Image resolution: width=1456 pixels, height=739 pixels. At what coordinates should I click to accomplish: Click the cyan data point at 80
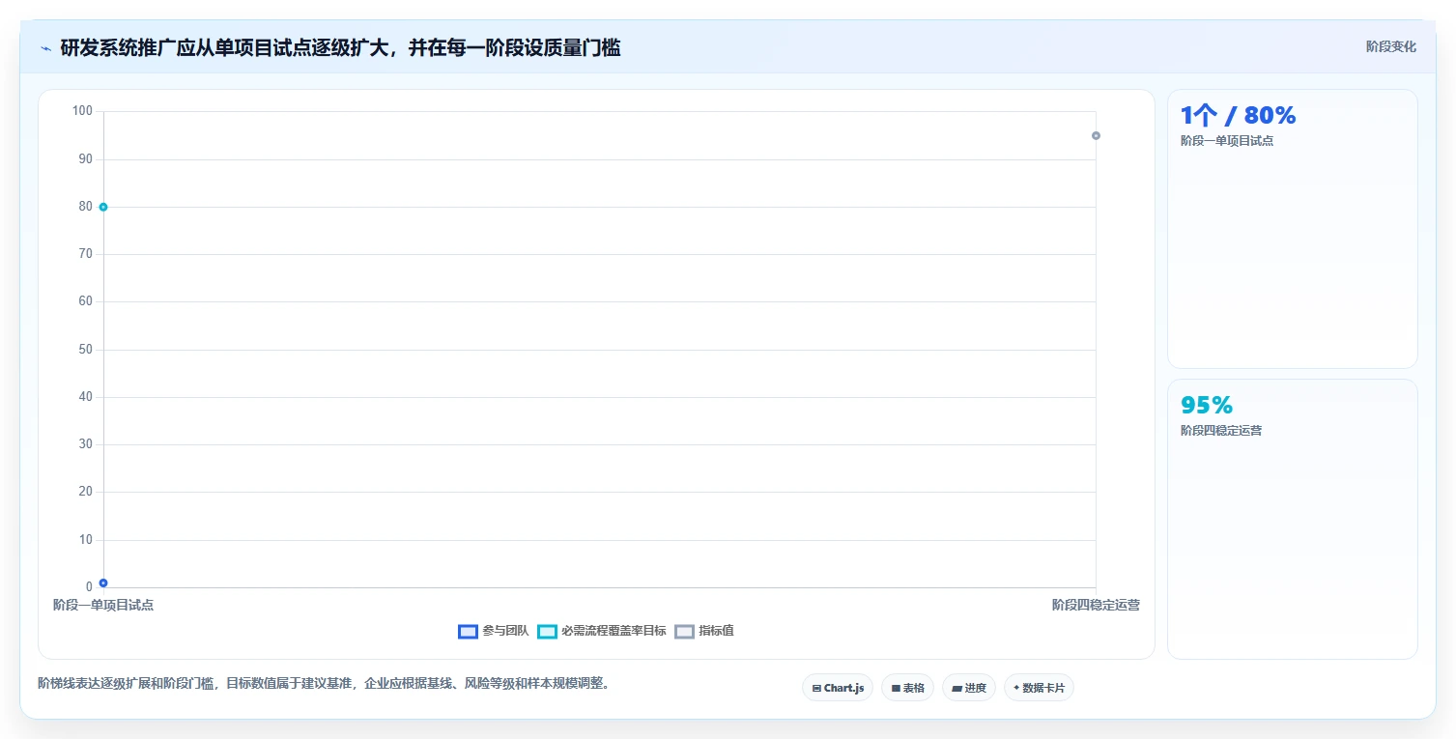(x=103, y=207)
